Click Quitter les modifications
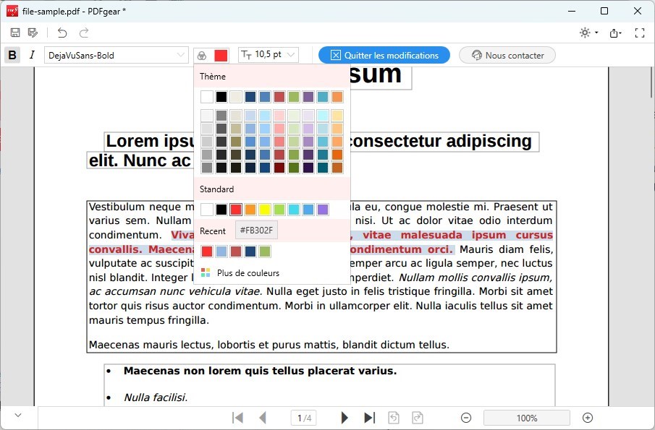 coord(384,55)
